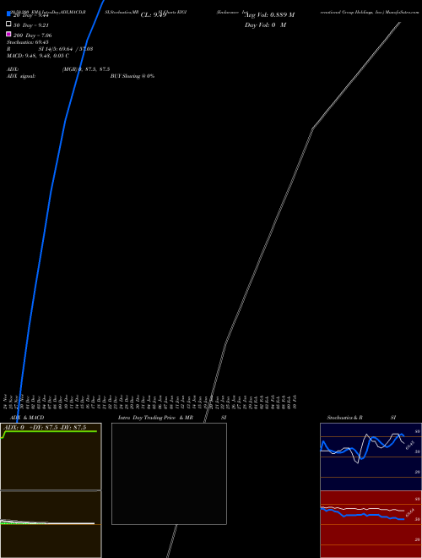Click the 'Stochastics: 69.43' readout

point(28,42)
